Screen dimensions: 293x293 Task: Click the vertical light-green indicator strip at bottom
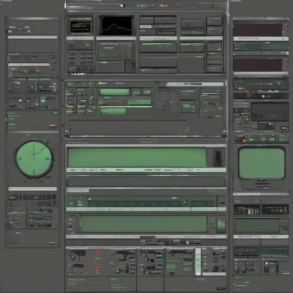pos(198,262)
